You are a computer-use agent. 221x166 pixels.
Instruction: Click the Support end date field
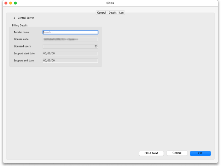pyautogui.click(x=70, y=60)
